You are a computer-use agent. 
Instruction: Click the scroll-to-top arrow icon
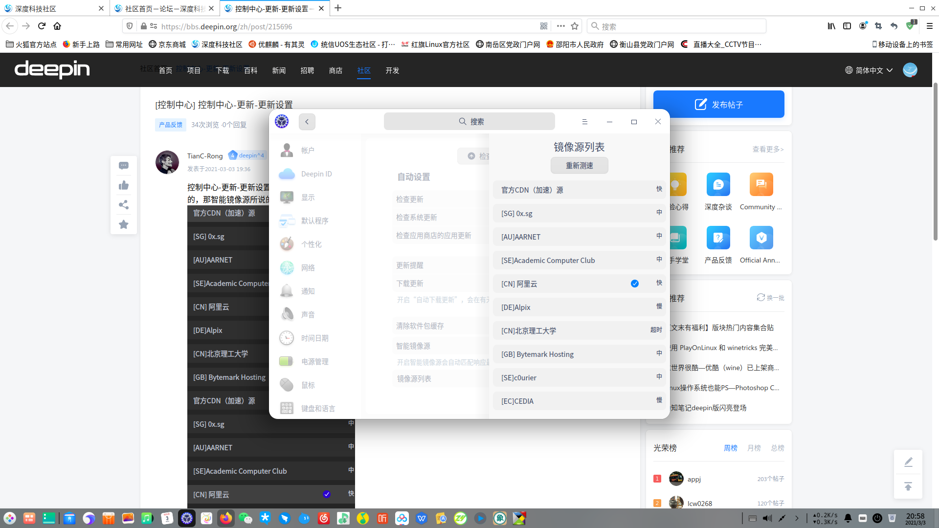tap(908, 486)
